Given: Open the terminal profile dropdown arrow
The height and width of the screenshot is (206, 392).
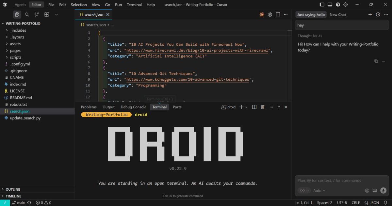Looking at the screenshot, I should 246,107.
